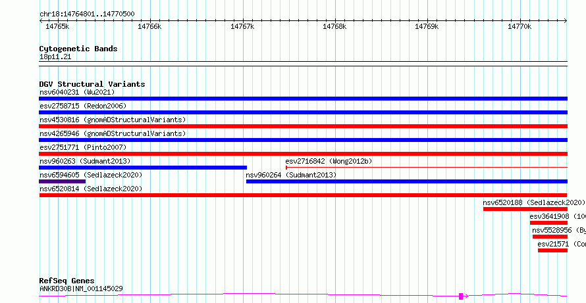Click the nsv960264 (Sudmant2013) blue bar

tap(407, 181)
